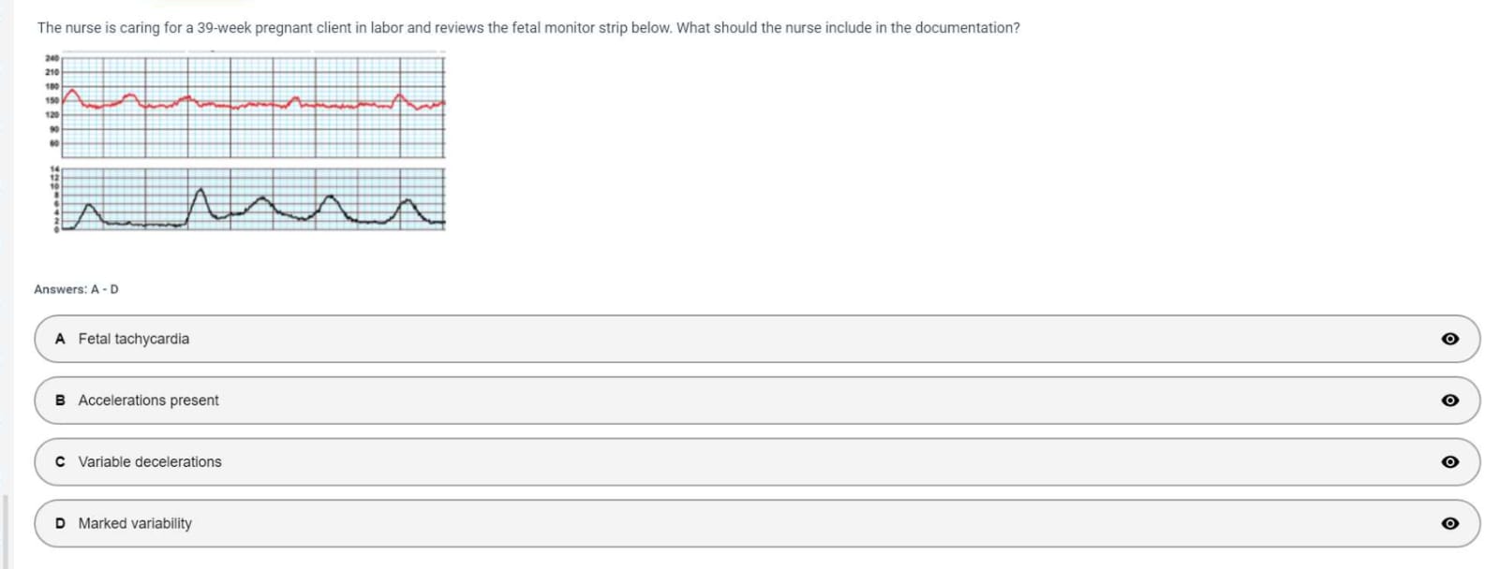Click the question text about the 39-week client
The height and width of the screenshot is (569, 1499).
click(527, 28)
